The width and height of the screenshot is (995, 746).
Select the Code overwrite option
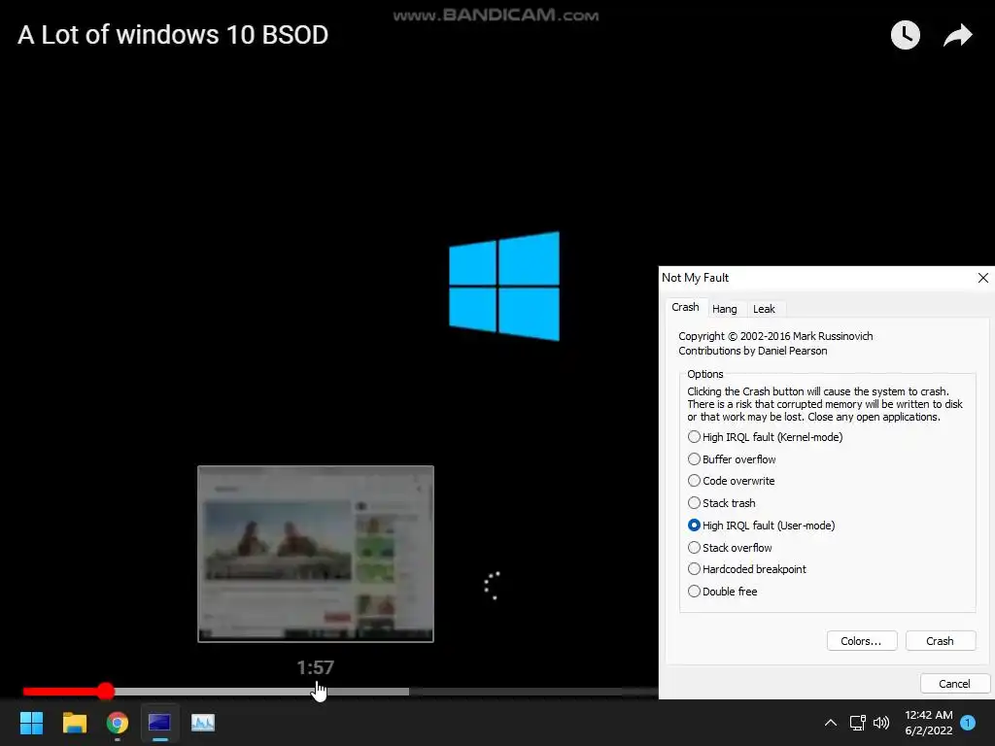tap(731, 481)
